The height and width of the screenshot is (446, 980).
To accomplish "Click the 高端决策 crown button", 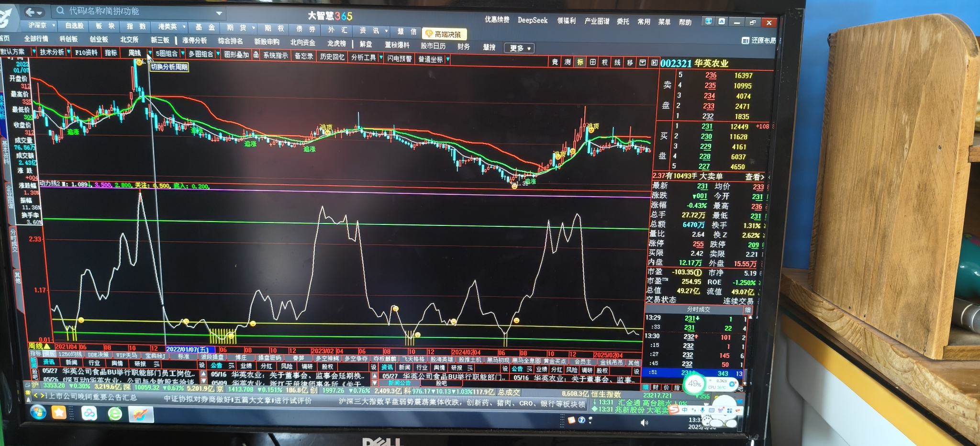I will point(444,33).
